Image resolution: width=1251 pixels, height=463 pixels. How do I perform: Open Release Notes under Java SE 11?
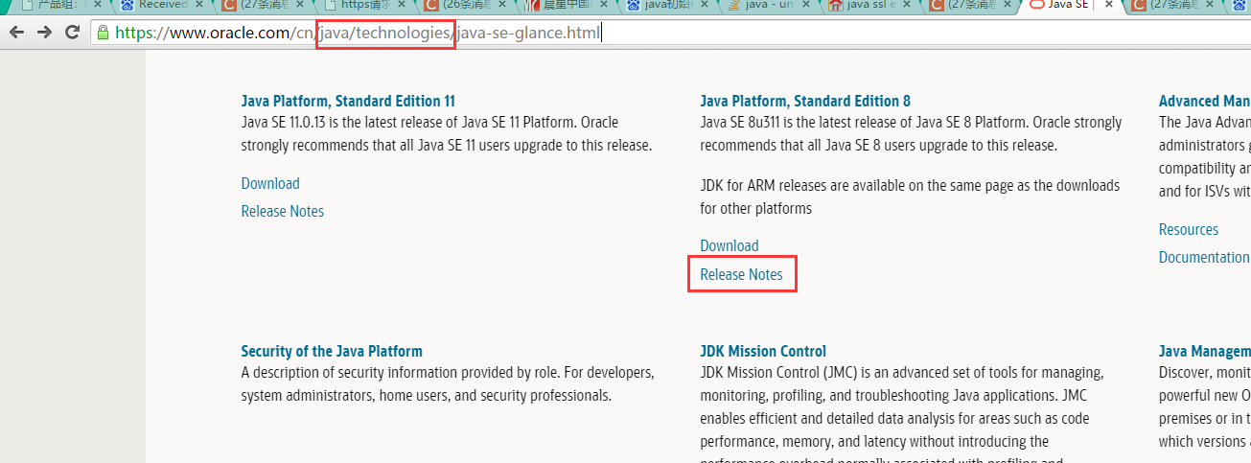pos(283,211)
